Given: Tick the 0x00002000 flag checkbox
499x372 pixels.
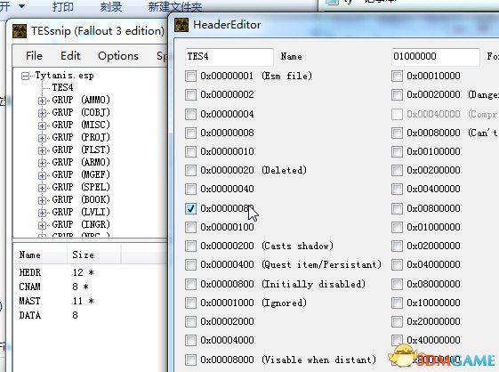Looking at the screenshot, I should (190, 321).
